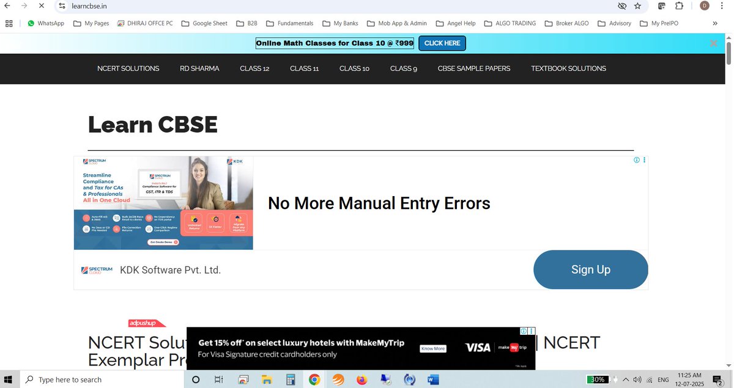Bookmark this page with the star
The height and width of the screenshot is (388, 734).
click(x=638, y=5)
